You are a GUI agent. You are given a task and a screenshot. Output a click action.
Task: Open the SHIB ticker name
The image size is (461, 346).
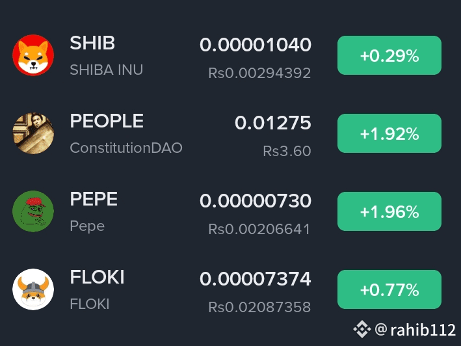click(x=92, y=43)
